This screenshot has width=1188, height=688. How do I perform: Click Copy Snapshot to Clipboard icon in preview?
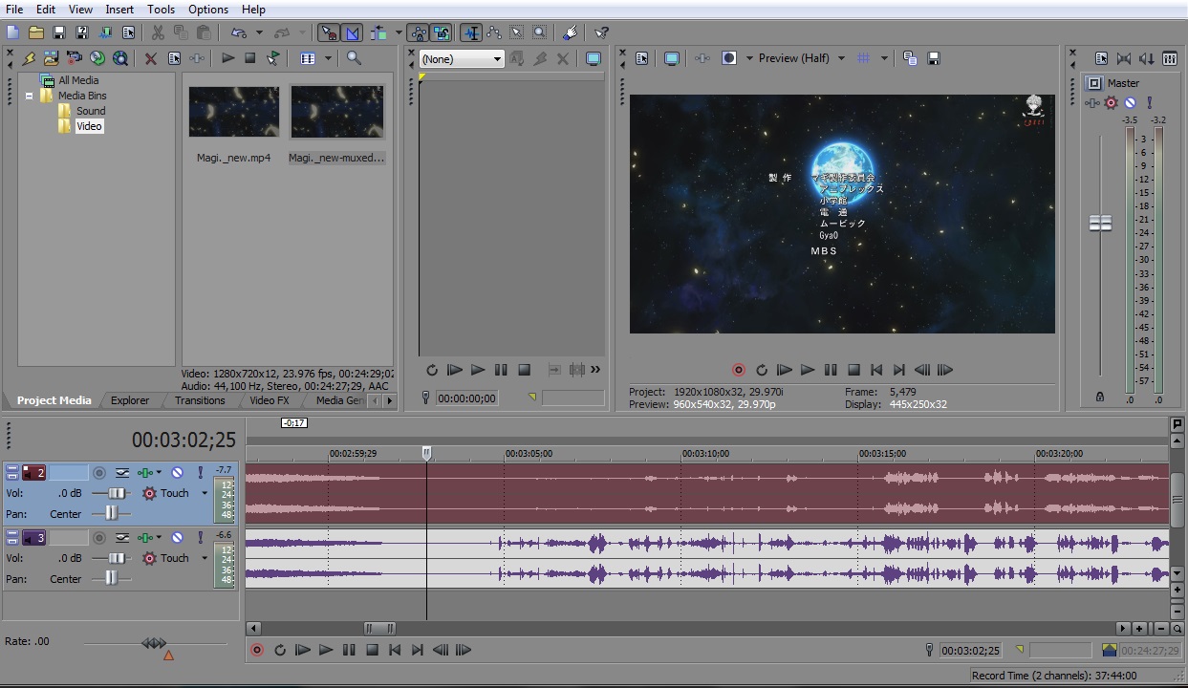[x=910, y=58]
